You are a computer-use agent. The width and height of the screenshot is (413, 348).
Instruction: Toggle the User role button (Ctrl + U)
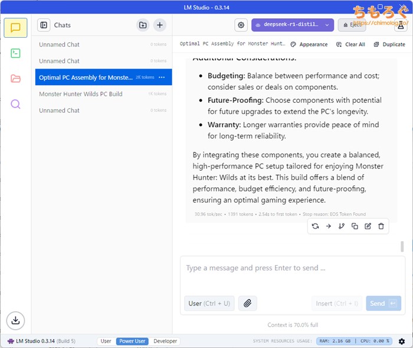pos(209,304)
